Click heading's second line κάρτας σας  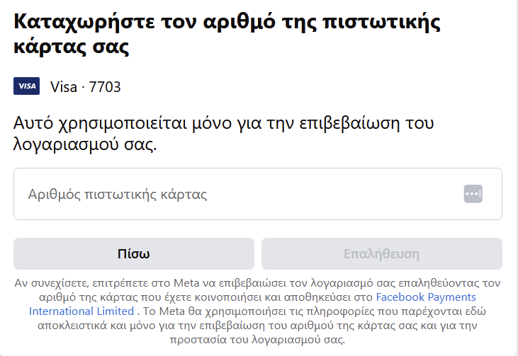click(x=71, y=47)
